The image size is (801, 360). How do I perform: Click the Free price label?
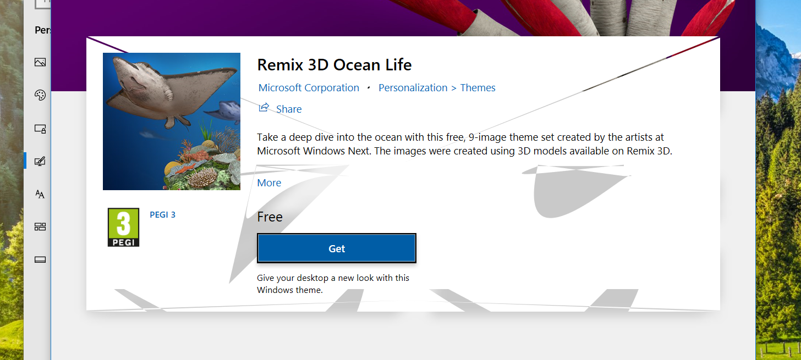(270, 217)
